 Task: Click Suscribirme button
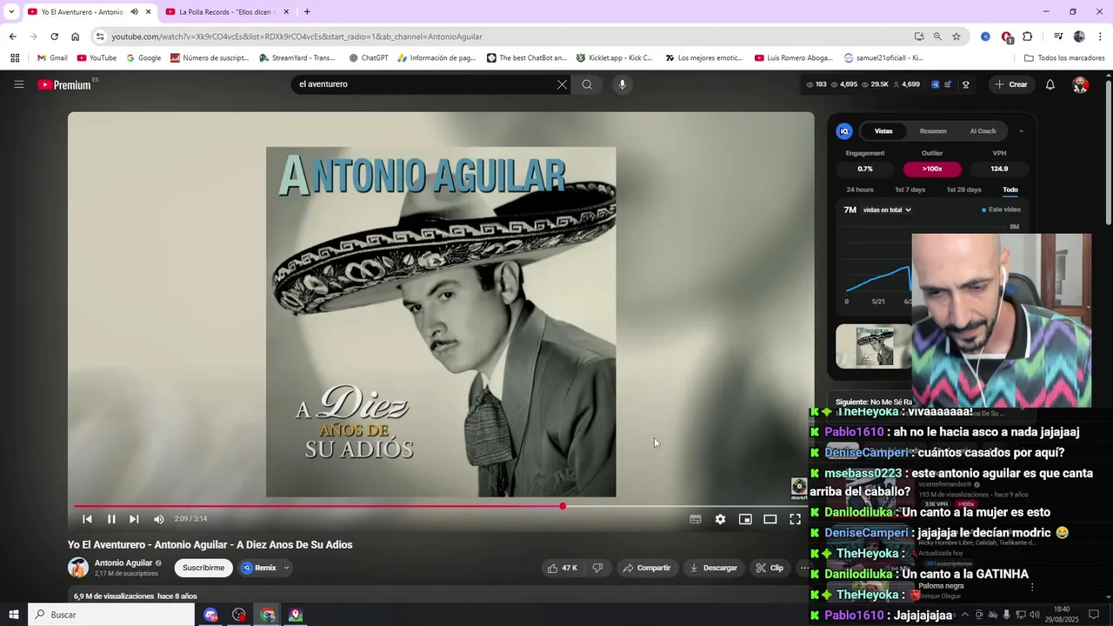pyautogui.click(x=203, y=568)
